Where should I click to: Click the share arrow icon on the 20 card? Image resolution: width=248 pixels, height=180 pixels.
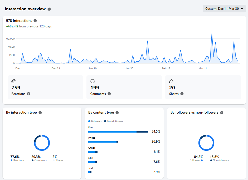[x=171, y=81]
